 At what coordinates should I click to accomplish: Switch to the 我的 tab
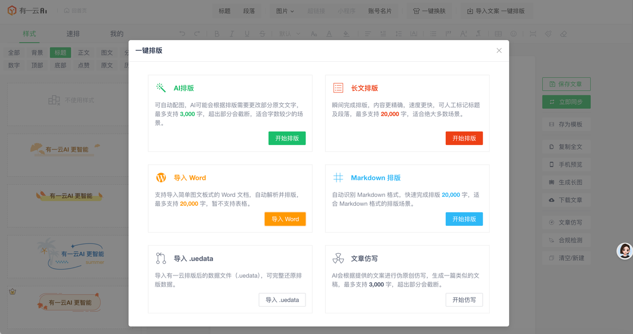(x=117, y=34)
